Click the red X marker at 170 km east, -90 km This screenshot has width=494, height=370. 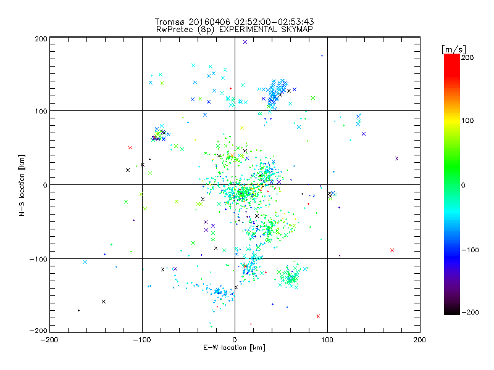pos(392,250)
